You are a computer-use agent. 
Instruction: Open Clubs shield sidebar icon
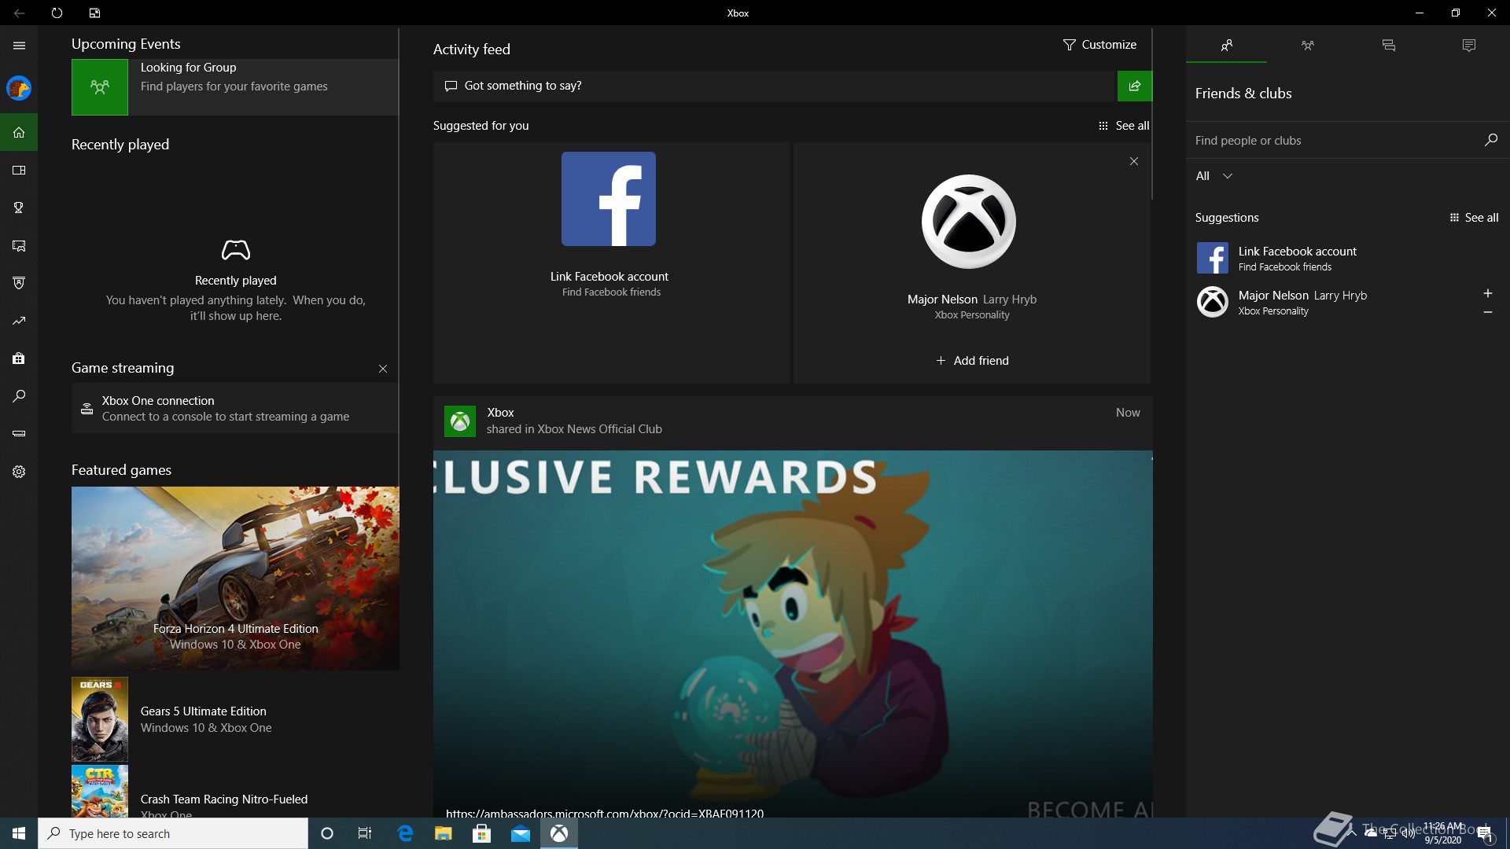click(19, 283)
